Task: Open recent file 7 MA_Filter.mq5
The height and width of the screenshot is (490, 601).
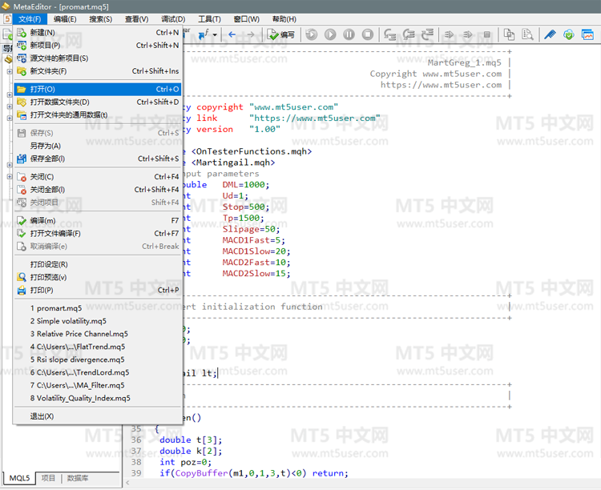Action: (98, 385)
